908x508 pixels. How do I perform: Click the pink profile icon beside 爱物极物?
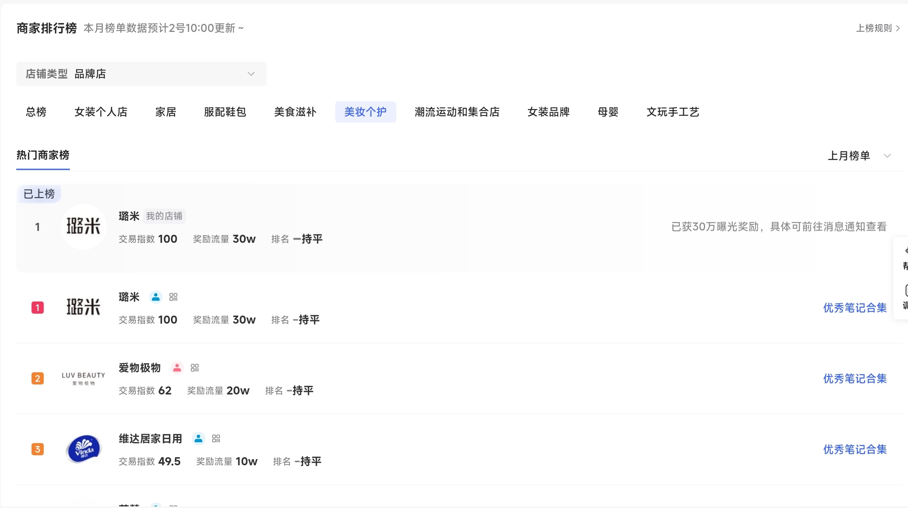tap(177, 368)
